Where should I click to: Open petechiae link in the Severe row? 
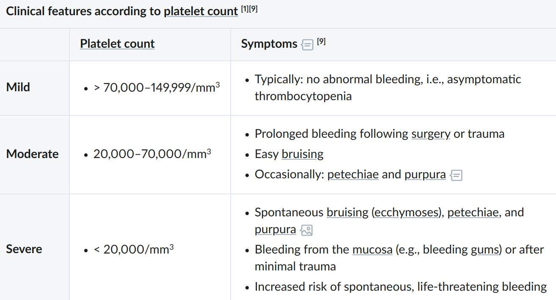coord(473,212)
